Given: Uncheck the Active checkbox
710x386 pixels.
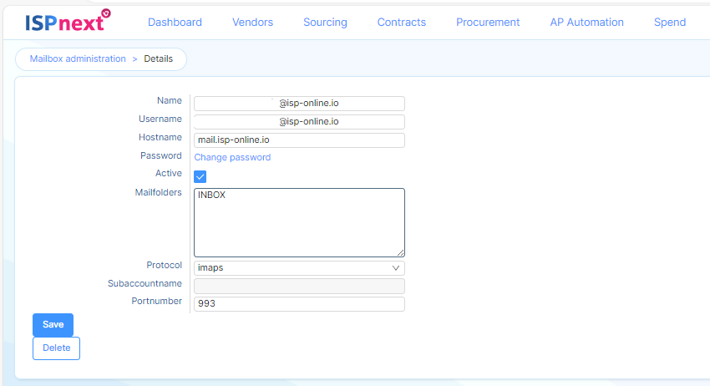Looking at the screenshot, I should pos(200,176).
